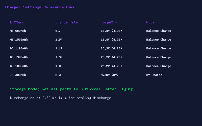Click 'Balance Charge' in the 4S 1500mAh row
202x126 pixels.
coord(159,40)
